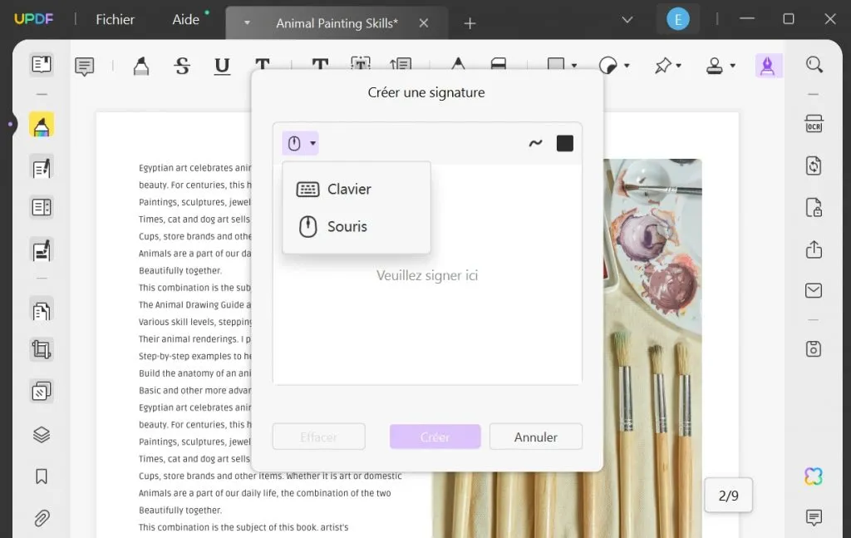Click the Effacer button

pos(318,437)
